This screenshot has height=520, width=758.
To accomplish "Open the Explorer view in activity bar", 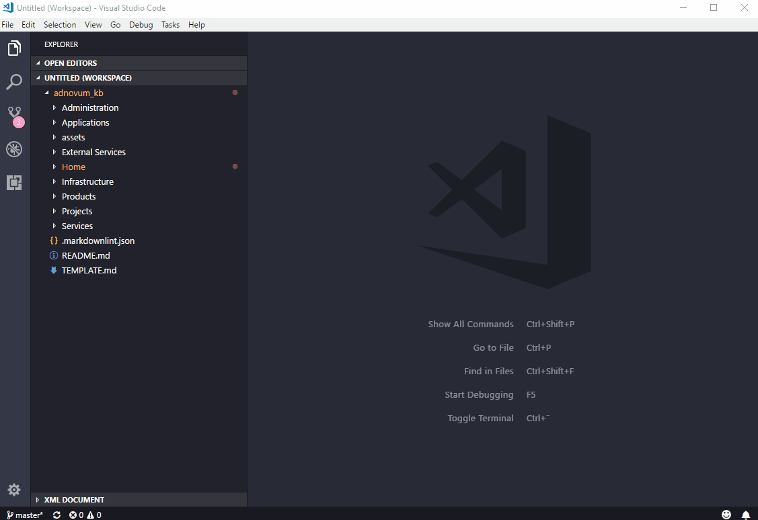I will point(15,48).
